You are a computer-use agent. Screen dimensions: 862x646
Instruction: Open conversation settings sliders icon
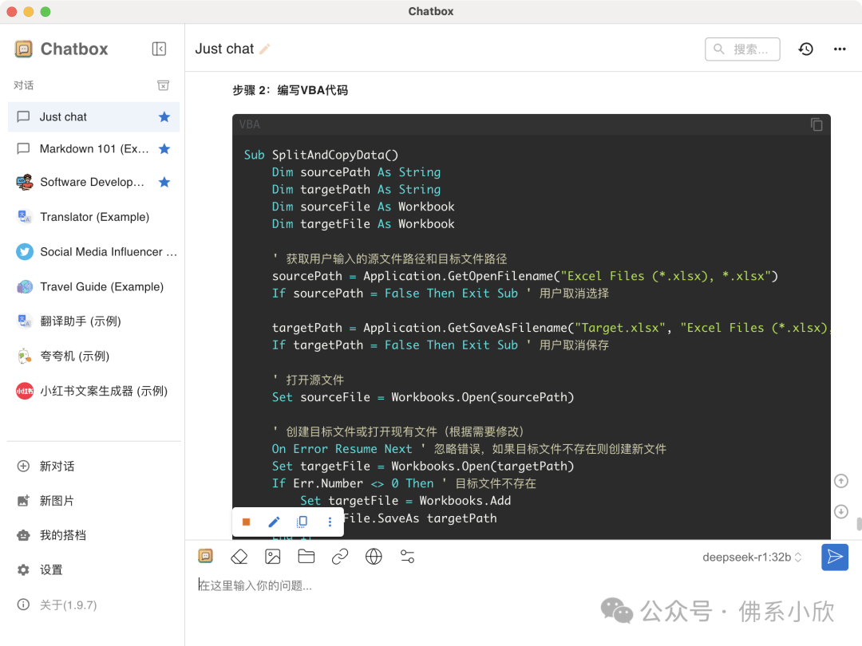(x=407, y=557)
